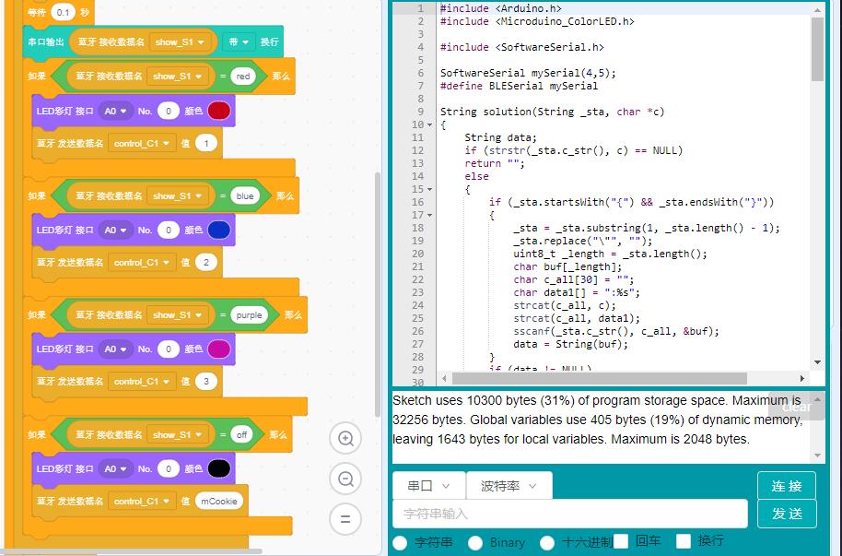Open the 波特率 baud rate dropdown

tap(509, 486)
